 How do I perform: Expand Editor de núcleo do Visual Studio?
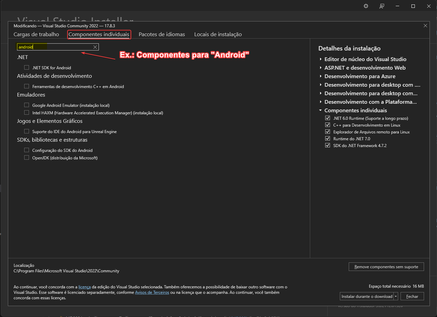[320, 59]
